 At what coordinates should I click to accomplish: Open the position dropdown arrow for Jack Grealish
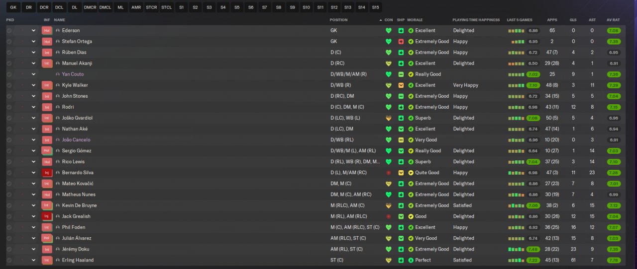coord(34,216)
